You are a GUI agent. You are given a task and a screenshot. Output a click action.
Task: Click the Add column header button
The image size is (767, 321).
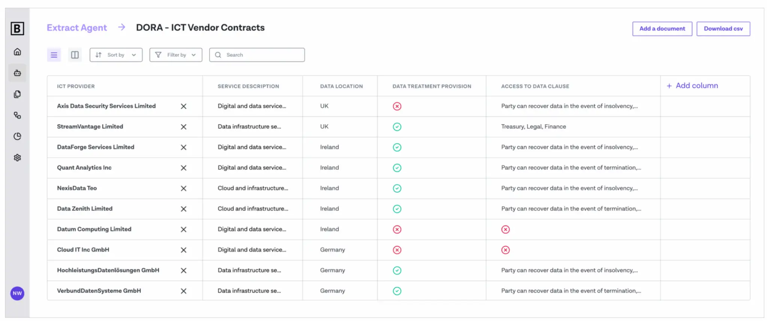click(692, 86)
